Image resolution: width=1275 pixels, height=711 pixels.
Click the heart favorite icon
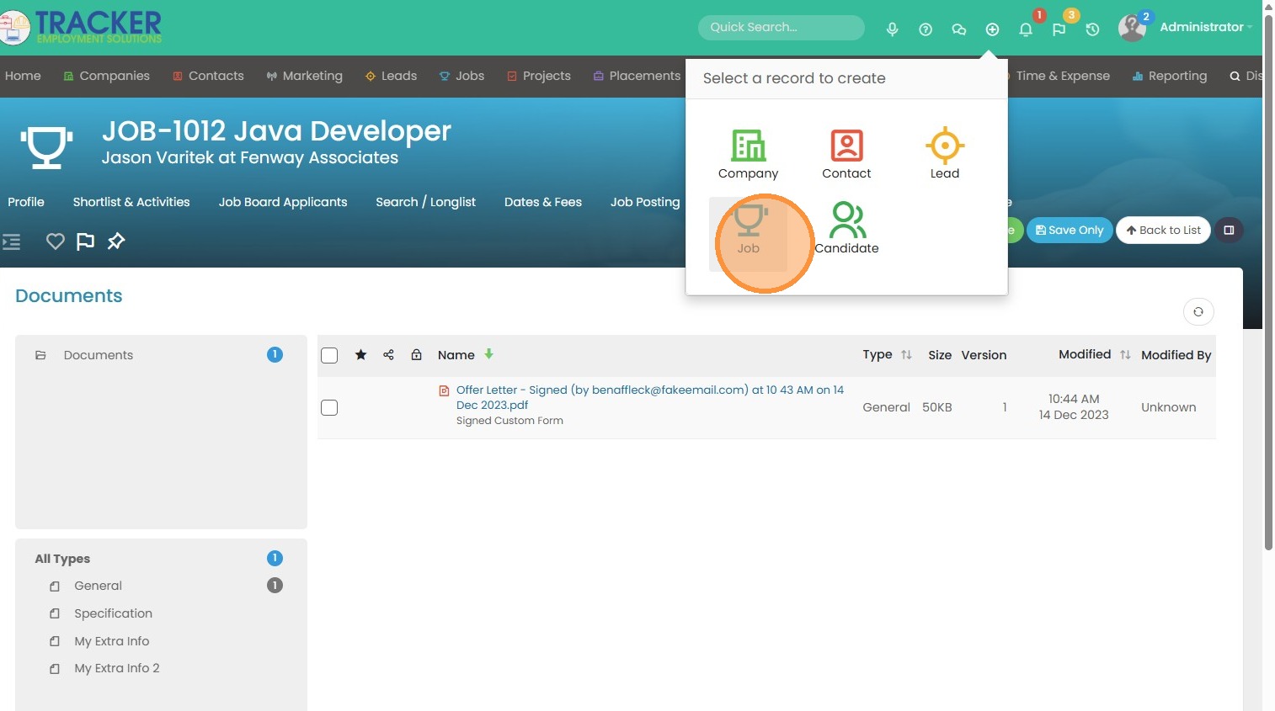[x=56, y=241]
